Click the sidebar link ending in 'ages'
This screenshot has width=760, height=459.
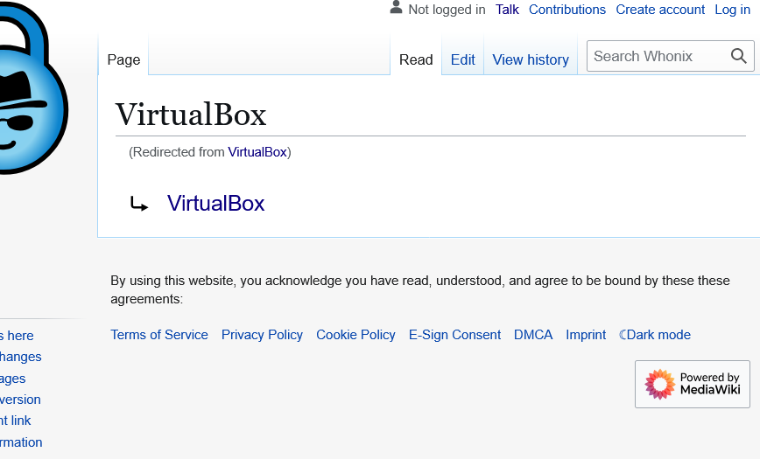(12, 379)
